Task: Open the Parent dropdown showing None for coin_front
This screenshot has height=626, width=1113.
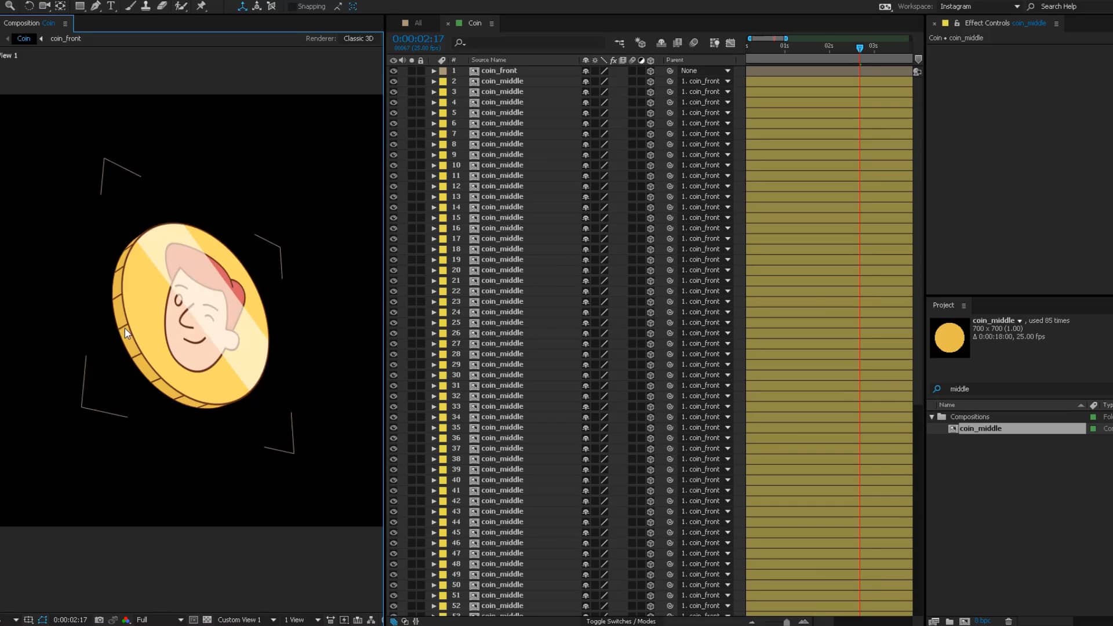Action: coord(705,71)
